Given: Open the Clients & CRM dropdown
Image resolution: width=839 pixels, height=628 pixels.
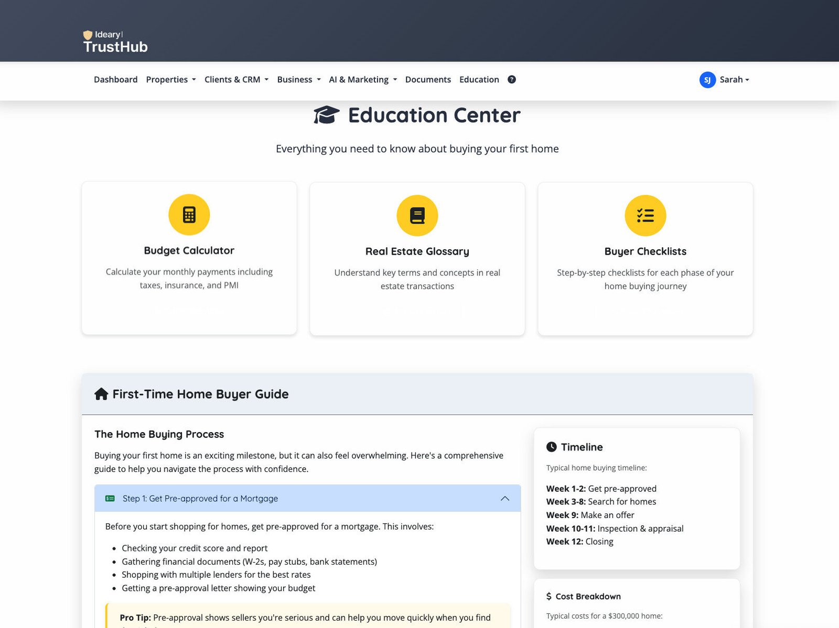Looking at the screenshot, I should (236, 80).
